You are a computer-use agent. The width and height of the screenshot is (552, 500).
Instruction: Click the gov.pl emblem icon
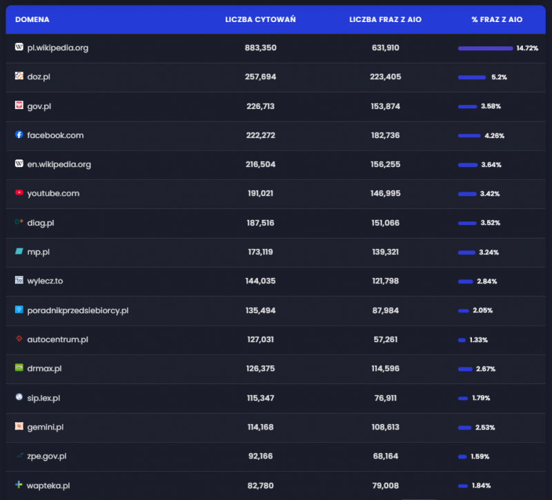point(19,106)
